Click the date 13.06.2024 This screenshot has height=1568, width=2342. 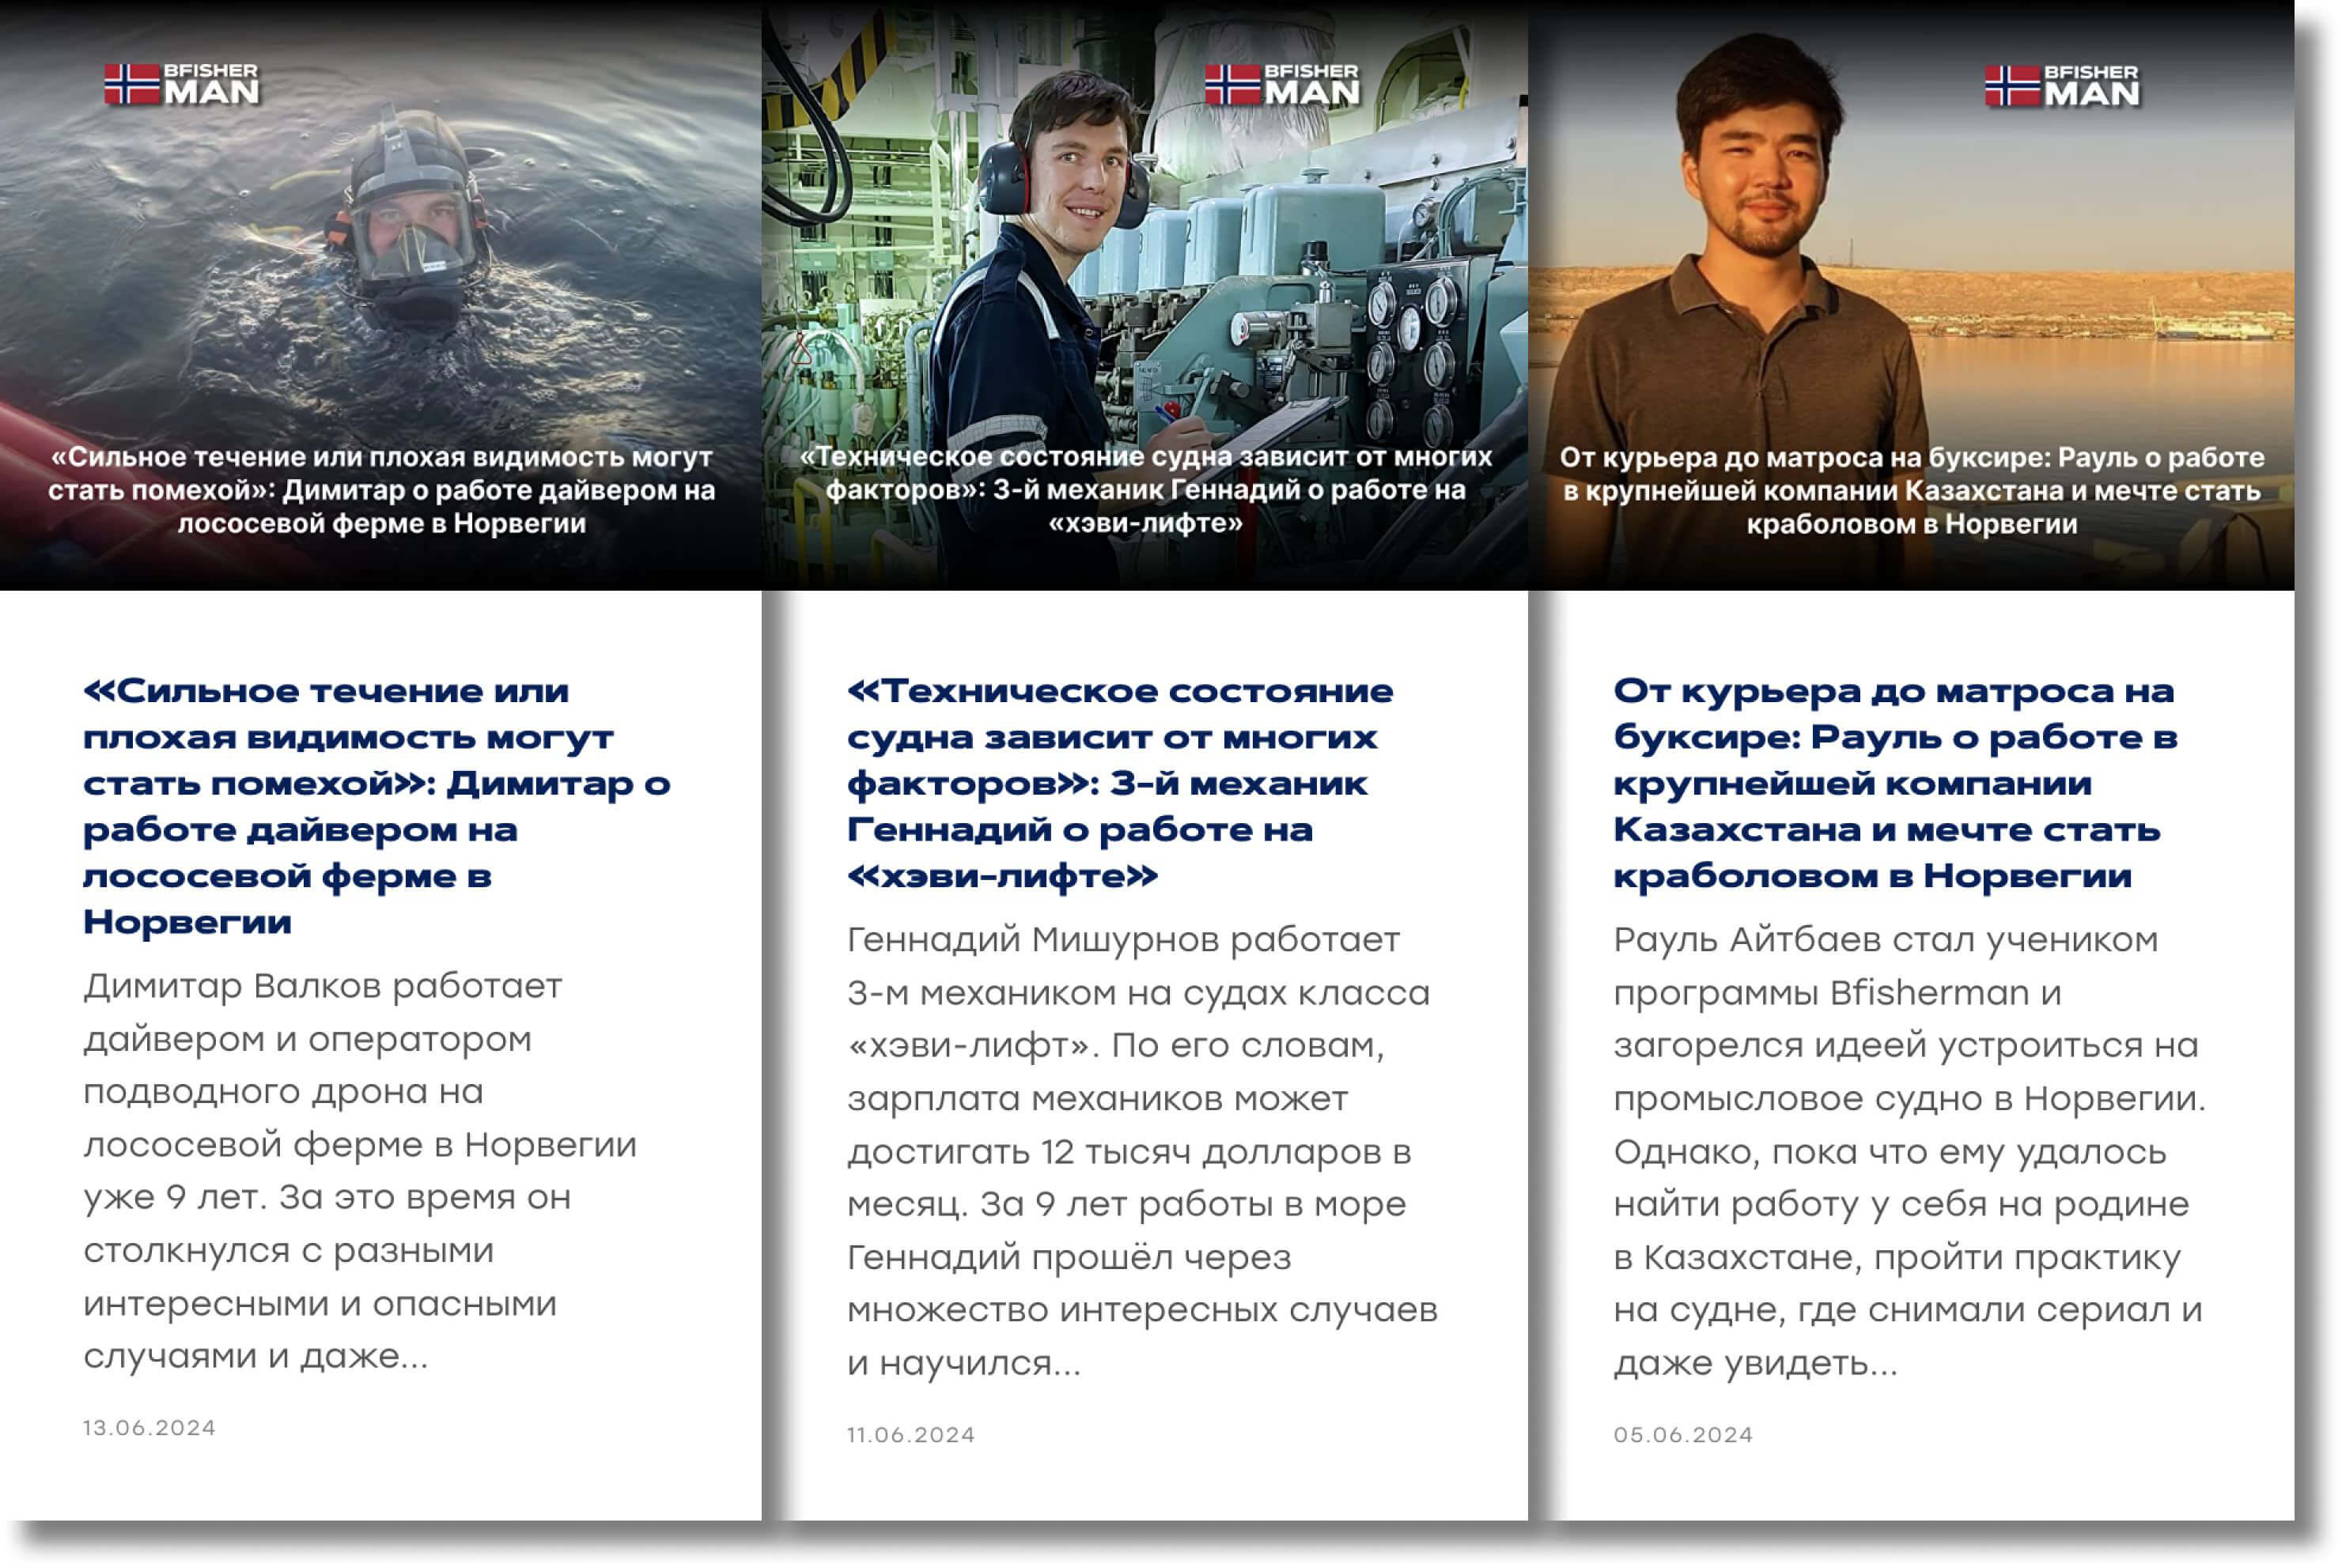coord(150,1427)
